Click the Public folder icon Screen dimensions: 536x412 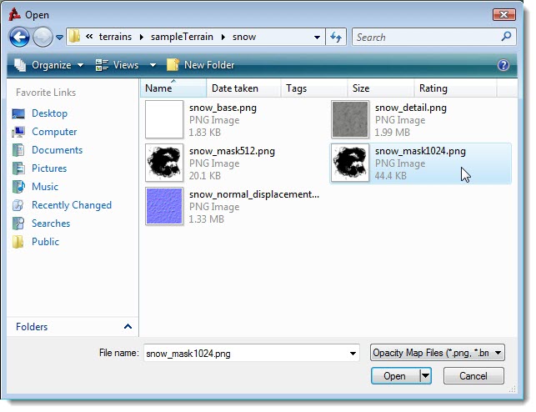[x=18, y=242]
